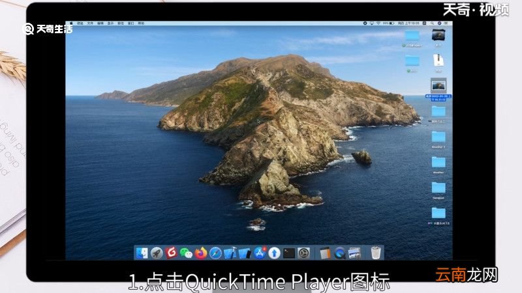The width and height of the screenshot is (522, 293).
Task: Open the Trash in the Dock
Action: pyautogui.click(x=376, y=253)
